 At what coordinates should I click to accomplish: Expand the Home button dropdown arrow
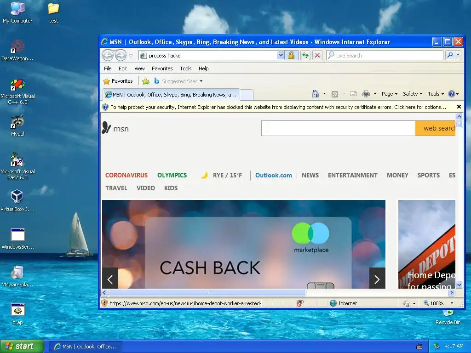click(324, 94)
